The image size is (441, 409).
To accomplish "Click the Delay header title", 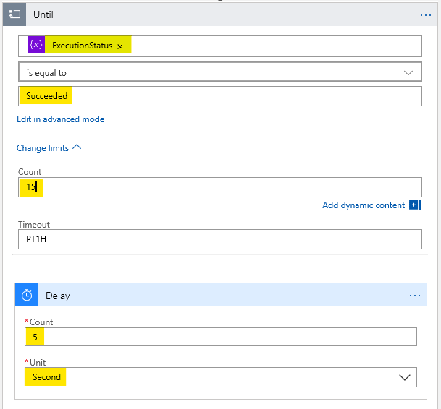I will pyautogui.click(x=57, y=296).
